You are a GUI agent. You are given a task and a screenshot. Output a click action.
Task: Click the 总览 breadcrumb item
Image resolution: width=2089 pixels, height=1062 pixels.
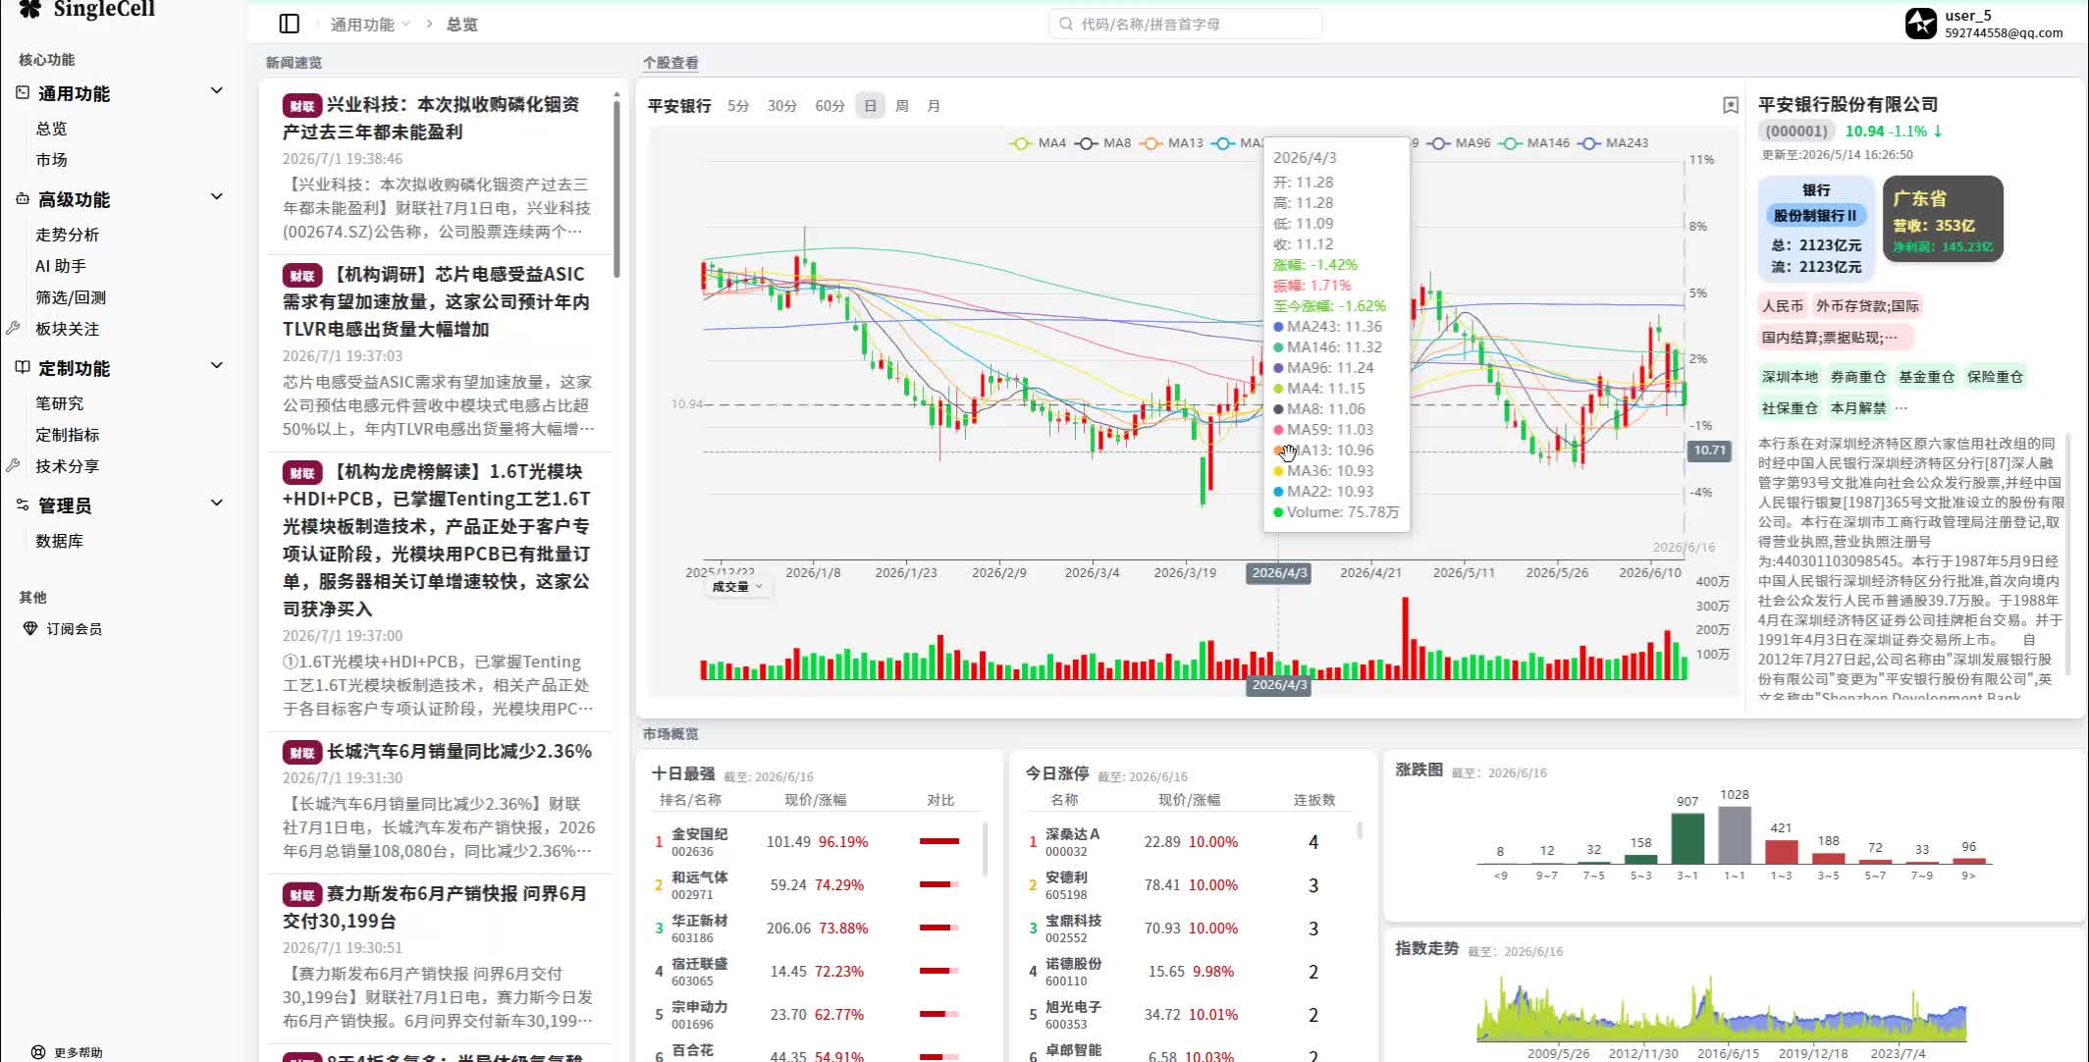(x=461, y=24)
